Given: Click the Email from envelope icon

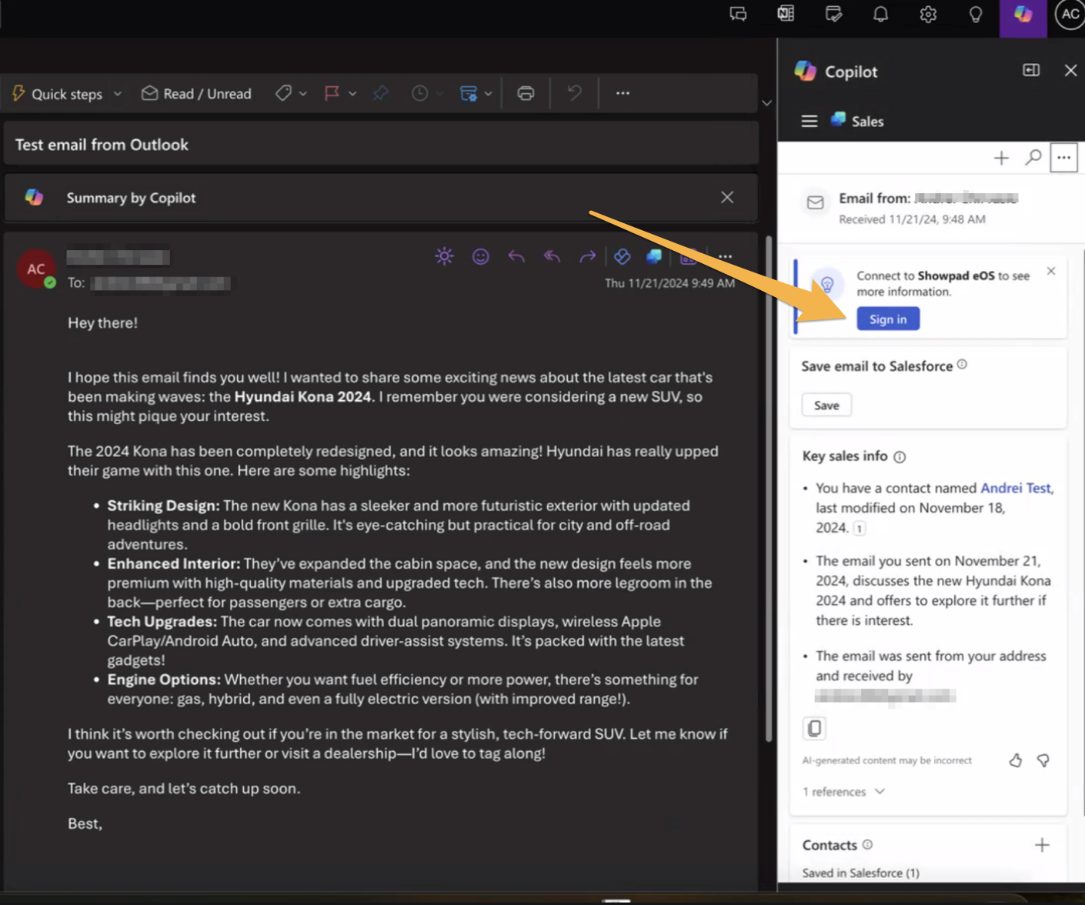Looking at the screenshot, I should [815, 203].
